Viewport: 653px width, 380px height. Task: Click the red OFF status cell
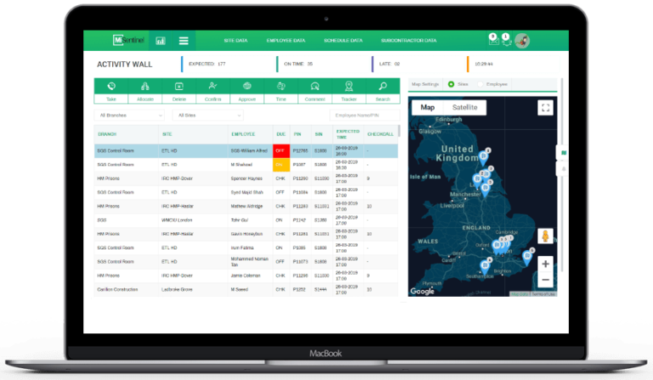[x=281, y=150]
